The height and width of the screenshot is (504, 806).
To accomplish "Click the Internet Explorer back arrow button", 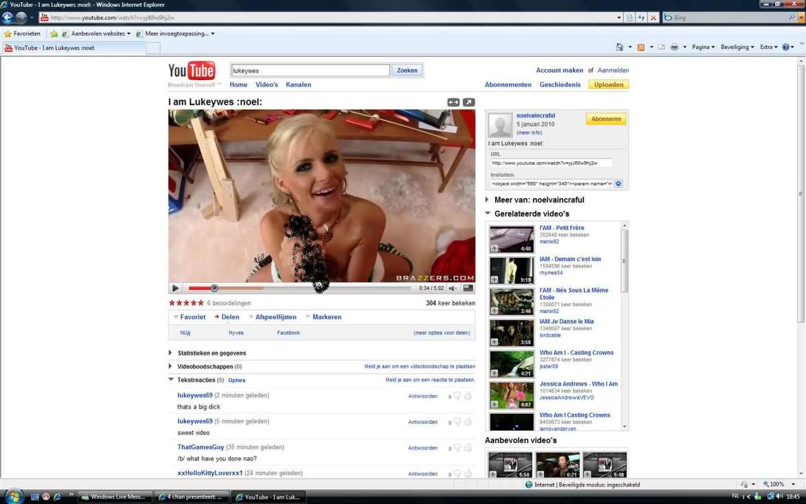I will [9, 17].
